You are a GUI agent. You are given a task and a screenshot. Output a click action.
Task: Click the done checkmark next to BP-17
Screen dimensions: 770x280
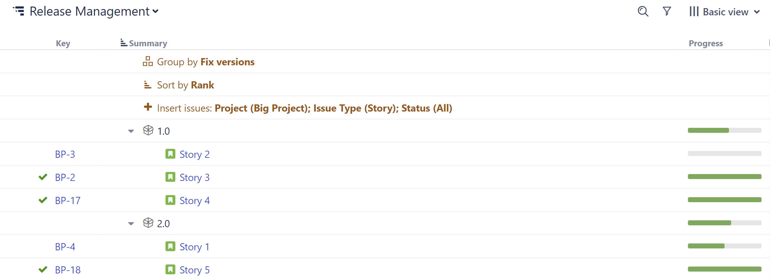43,200
